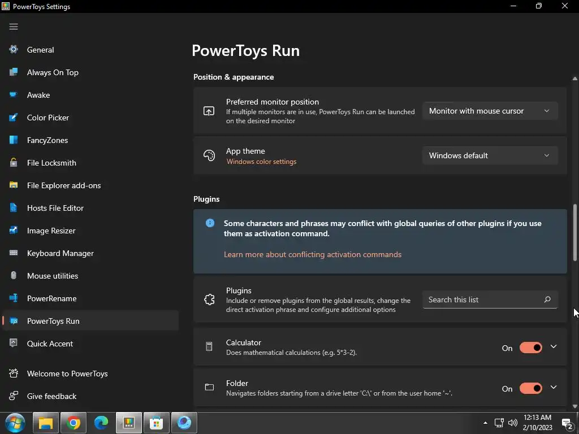
Task: Open the Image Resizer page
Action: [90, 231]
